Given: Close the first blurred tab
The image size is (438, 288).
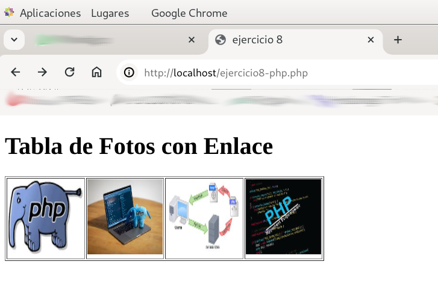Looking at the screenshot, I should pos(192,40).
